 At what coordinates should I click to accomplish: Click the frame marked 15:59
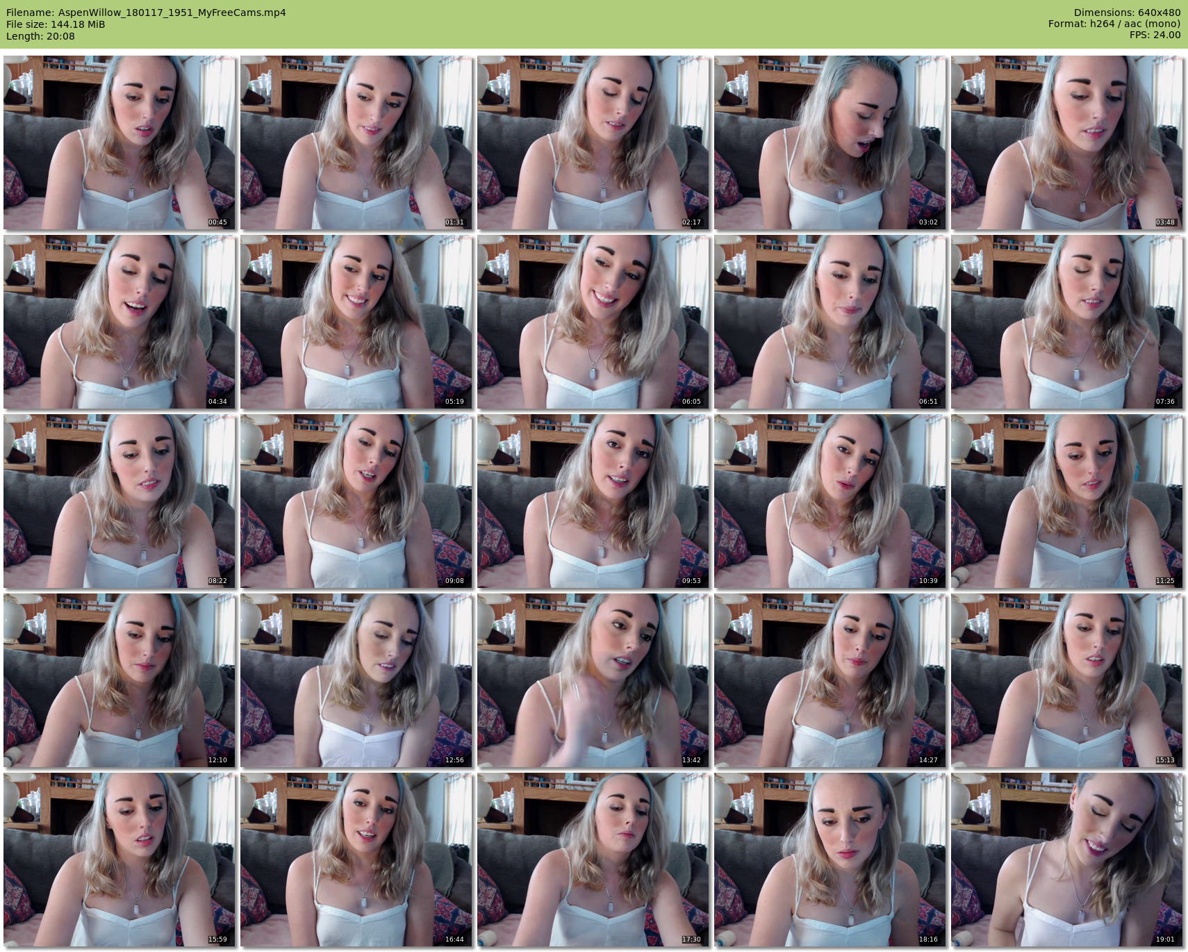tap(119, 860)
